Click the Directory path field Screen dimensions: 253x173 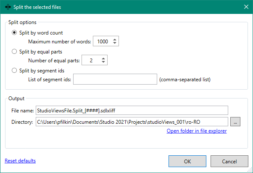tap(132, 122)
